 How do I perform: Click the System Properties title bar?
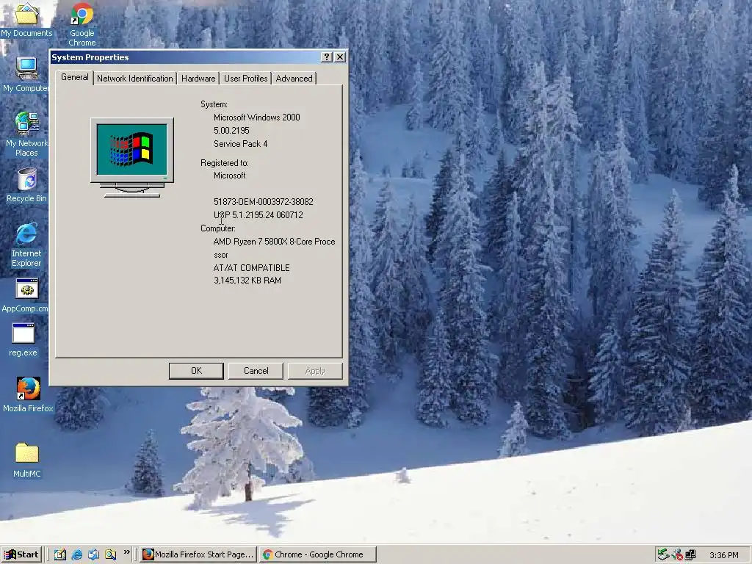pyautogui.click(x=184, y=57)
